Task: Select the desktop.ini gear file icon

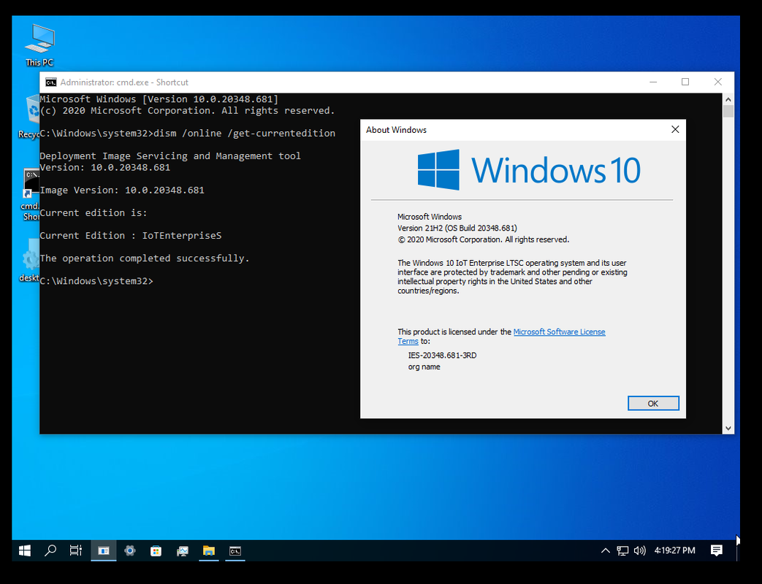Action: (30, 260)
